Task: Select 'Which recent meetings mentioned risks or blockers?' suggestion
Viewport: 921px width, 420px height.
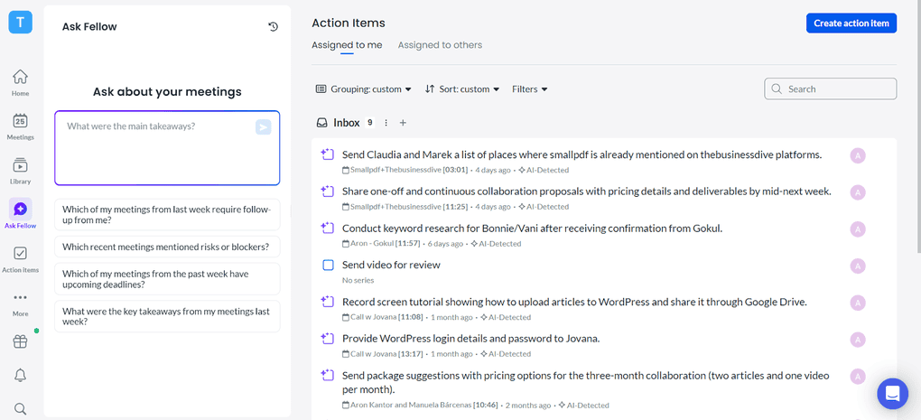Action: (x=166, y=247)
